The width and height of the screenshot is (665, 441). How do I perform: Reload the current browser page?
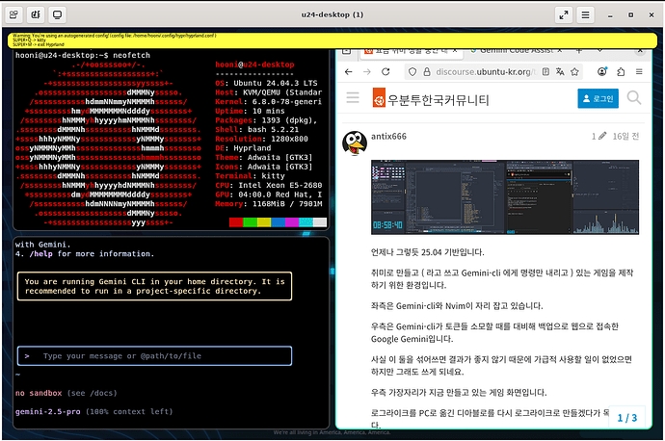tap(386, 72)
